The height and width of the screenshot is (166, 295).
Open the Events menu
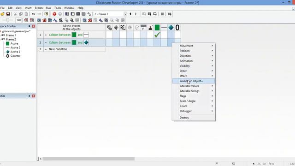(39, 8)
